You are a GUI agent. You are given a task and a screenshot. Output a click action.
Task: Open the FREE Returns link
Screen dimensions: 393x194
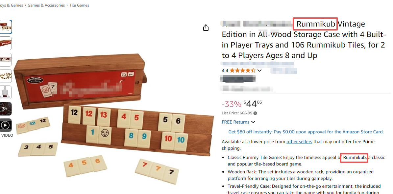tap(235, 122)
